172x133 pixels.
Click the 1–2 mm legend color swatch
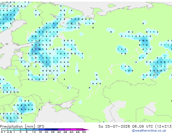17,129
